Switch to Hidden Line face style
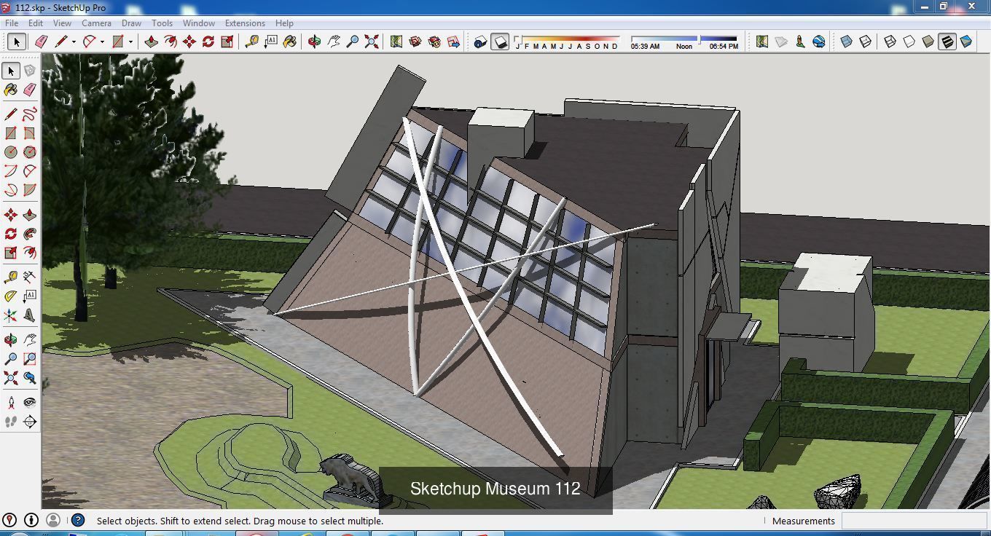The width and height of the screenshot is (991, 536). coord(909,42)
